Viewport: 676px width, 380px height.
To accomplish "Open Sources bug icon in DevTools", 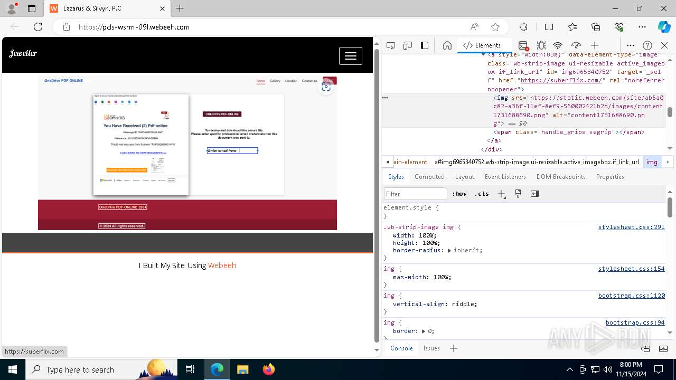I will coord(541,45).
